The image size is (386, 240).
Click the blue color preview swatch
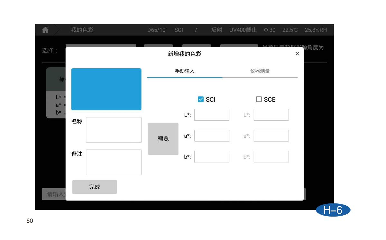(x=106, y=89)
